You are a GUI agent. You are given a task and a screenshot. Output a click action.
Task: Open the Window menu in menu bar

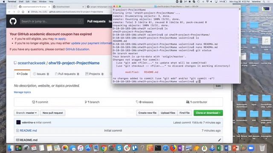[43, 2]
